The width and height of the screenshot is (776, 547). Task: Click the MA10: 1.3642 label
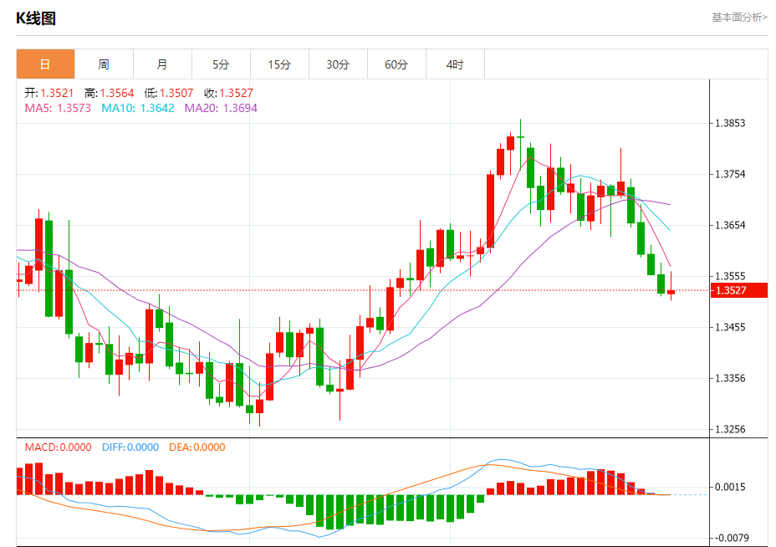tap(138, 108)
